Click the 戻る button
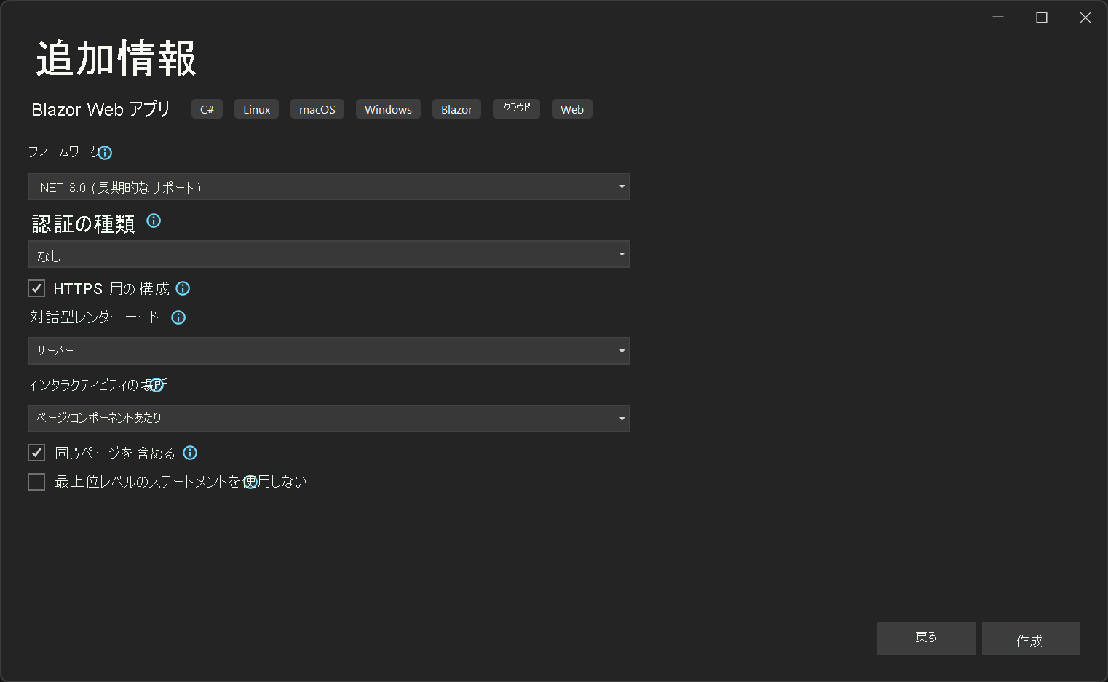The image size is (1108, 682). 926,638
